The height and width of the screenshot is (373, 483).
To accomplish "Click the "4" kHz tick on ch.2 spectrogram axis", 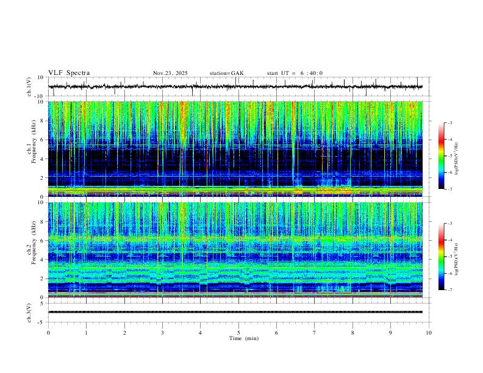I will coord(42,260).
